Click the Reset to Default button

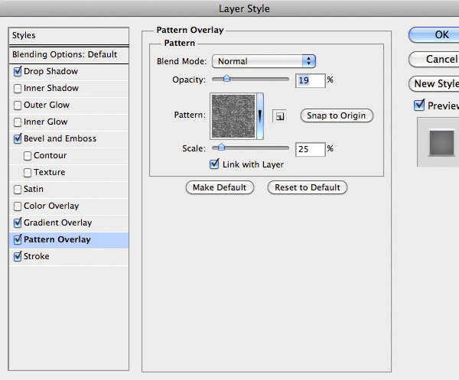(307, 187)
